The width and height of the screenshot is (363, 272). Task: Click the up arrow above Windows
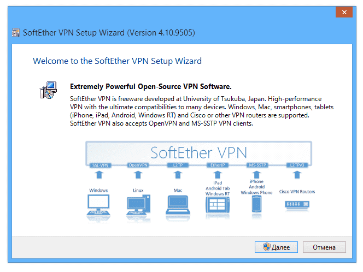pyautogui.click(x=99, y=176)
